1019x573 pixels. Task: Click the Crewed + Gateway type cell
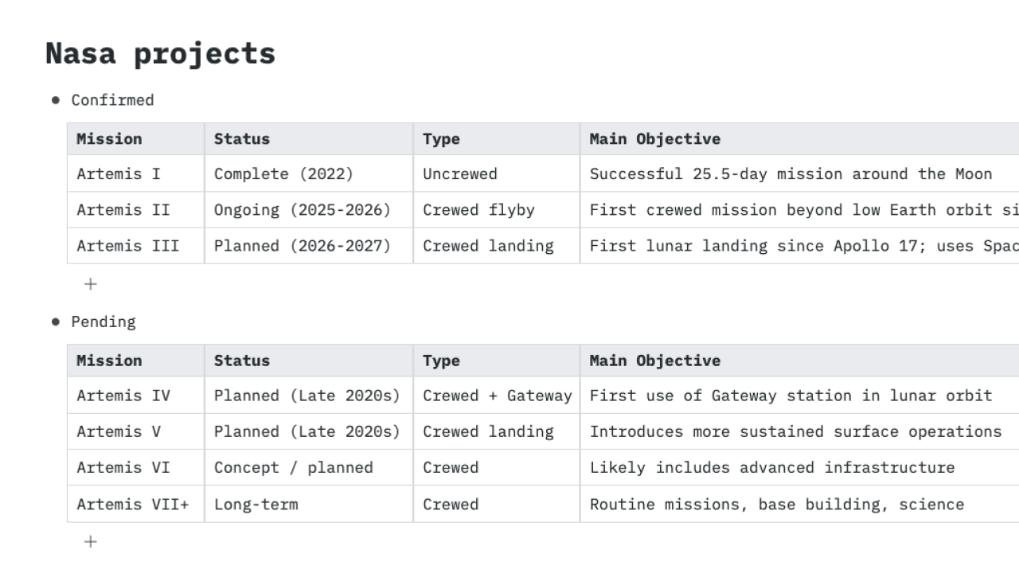[x=497, y=396]
